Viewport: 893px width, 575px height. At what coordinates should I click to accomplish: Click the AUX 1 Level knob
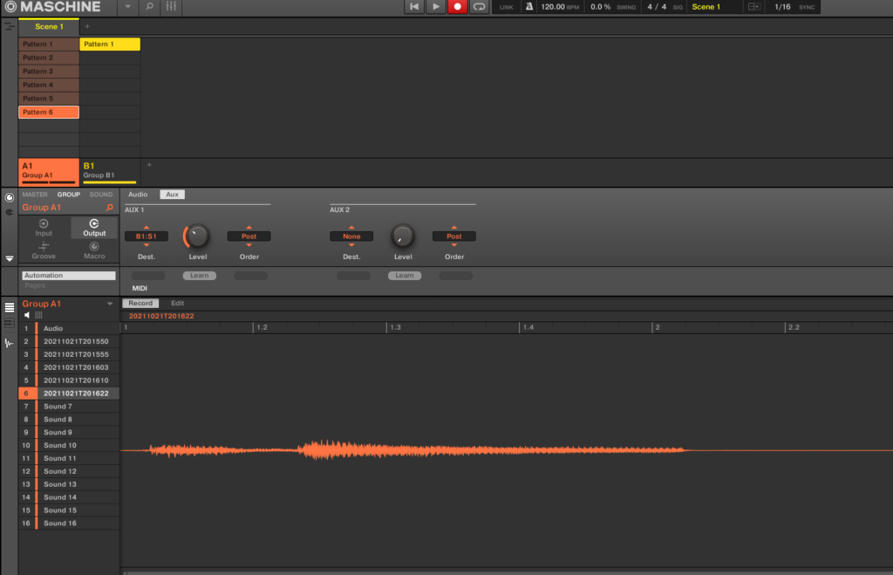point(198,236)
